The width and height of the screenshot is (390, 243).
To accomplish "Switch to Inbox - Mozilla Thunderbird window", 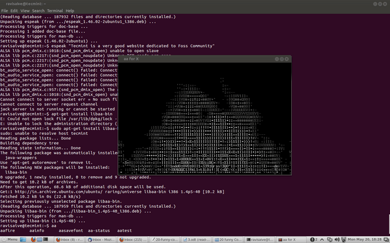I will click(101, 239).
